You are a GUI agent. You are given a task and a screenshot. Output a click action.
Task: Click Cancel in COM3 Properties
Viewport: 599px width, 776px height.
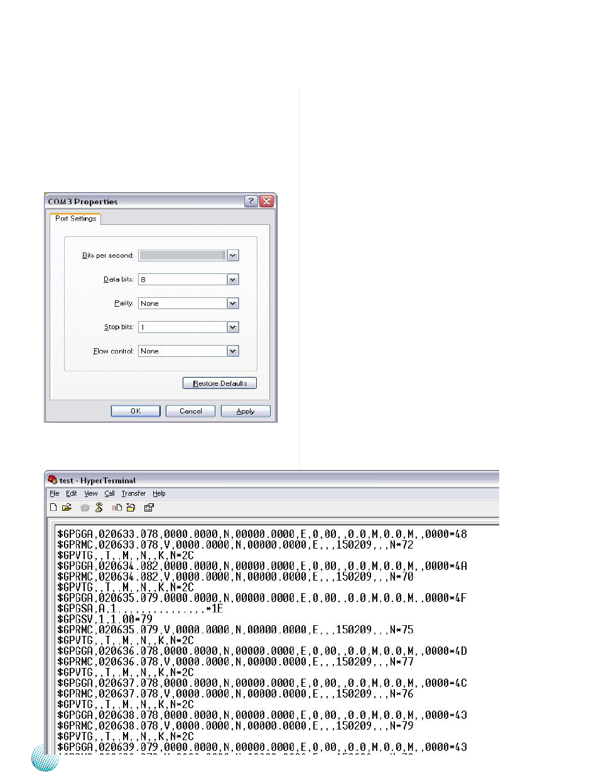tap(191, 411)
